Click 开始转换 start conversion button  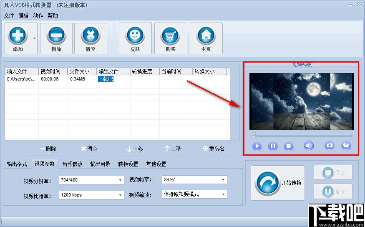(278, 183)
